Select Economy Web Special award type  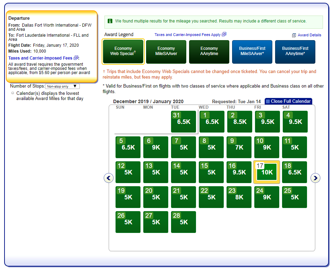123,52
